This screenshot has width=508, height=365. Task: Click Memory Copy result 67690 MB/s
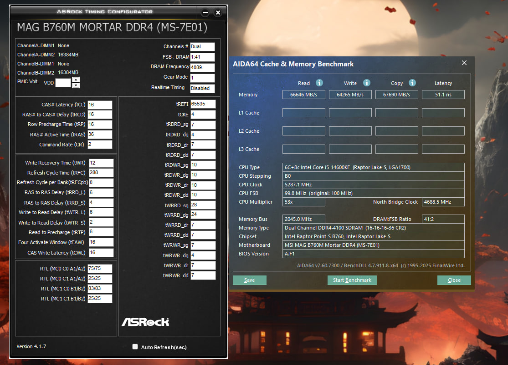pos(396,95)
